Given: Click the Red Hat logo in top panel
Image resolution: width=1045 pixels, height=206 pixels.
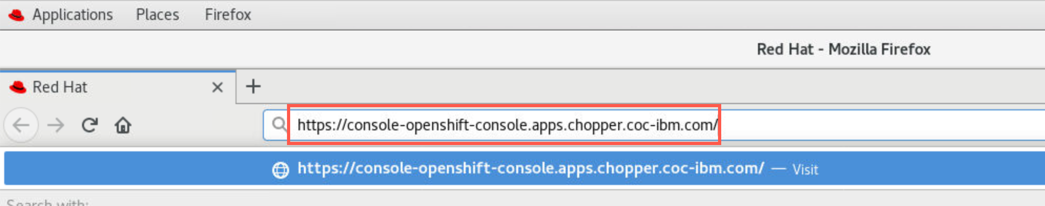Looking at the screenshot, I should pyautogui.click(x=16, y=15).
